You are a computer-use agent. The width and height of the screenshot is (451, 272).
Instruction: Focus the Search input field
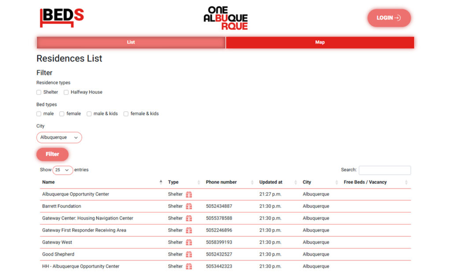point(384,170)
